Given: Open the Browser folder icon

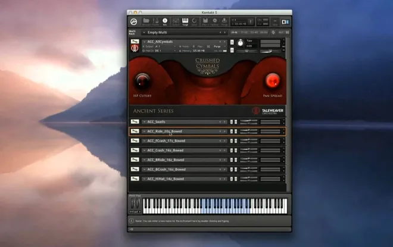Looking at the screenshot, I should click(146, 22).
